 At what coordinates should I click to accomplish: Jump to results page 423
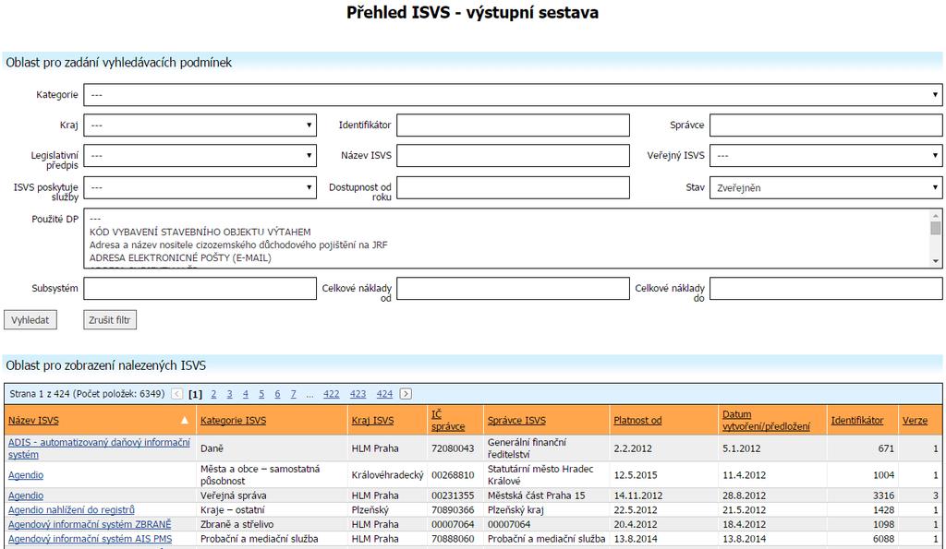point(358,394)
